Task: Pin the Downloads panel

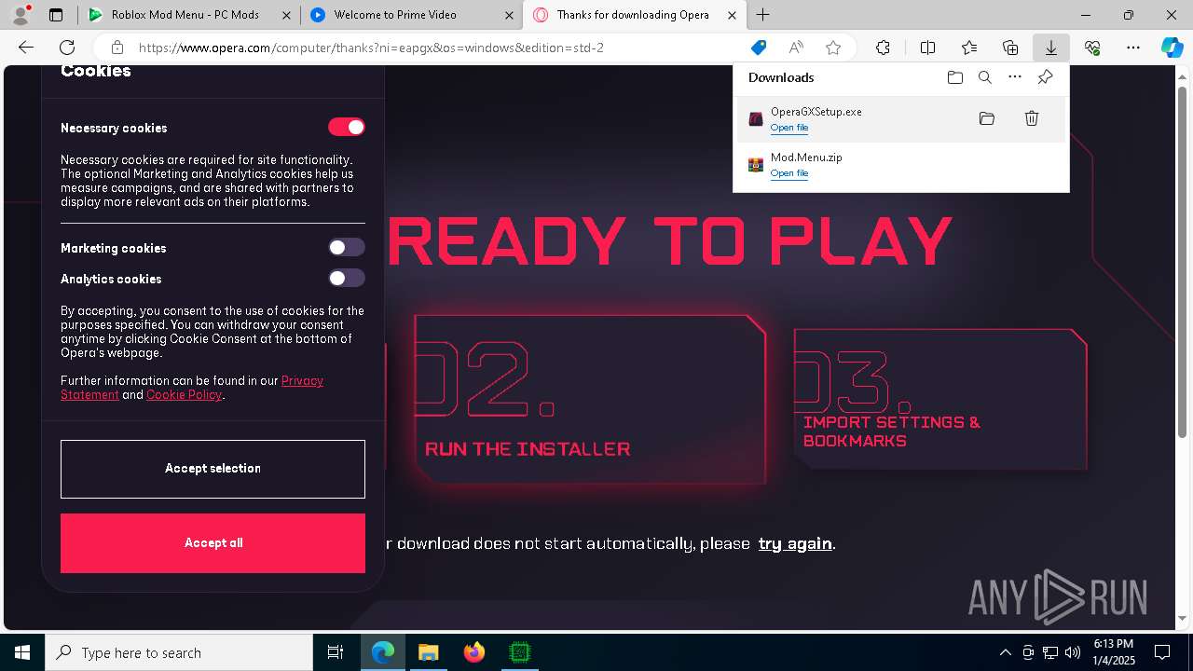Action: [1045, 77]
